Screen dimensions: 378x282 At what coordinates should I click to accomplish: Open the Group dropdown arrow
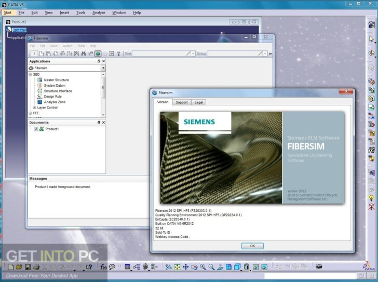point(265,53)
